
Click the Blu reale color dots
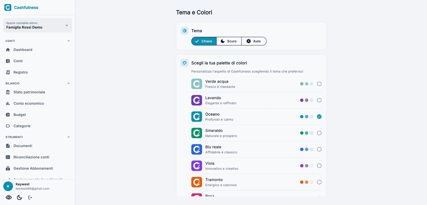tap(307, 149)
